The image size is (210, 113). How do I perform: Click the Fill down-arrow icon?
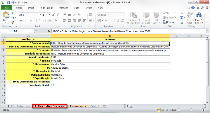click(x=181, y=18)
